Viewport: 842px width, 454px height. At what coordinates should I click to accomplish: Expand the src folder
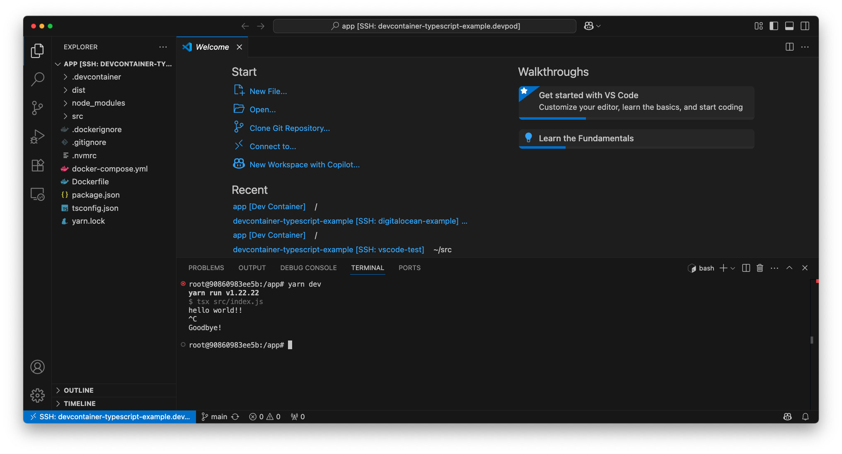click(x=77, y=116)
